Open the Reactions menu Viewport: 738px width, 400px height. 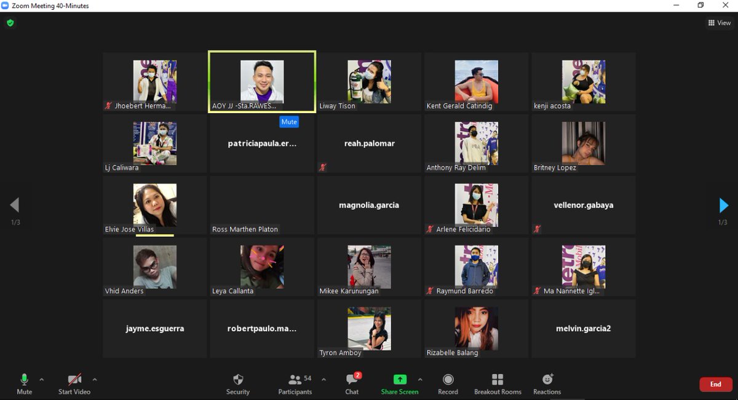point(547,384)
